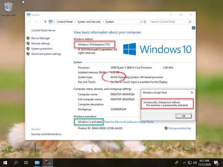
Task: Open Control Panel Home
Action: coord(43,30)
